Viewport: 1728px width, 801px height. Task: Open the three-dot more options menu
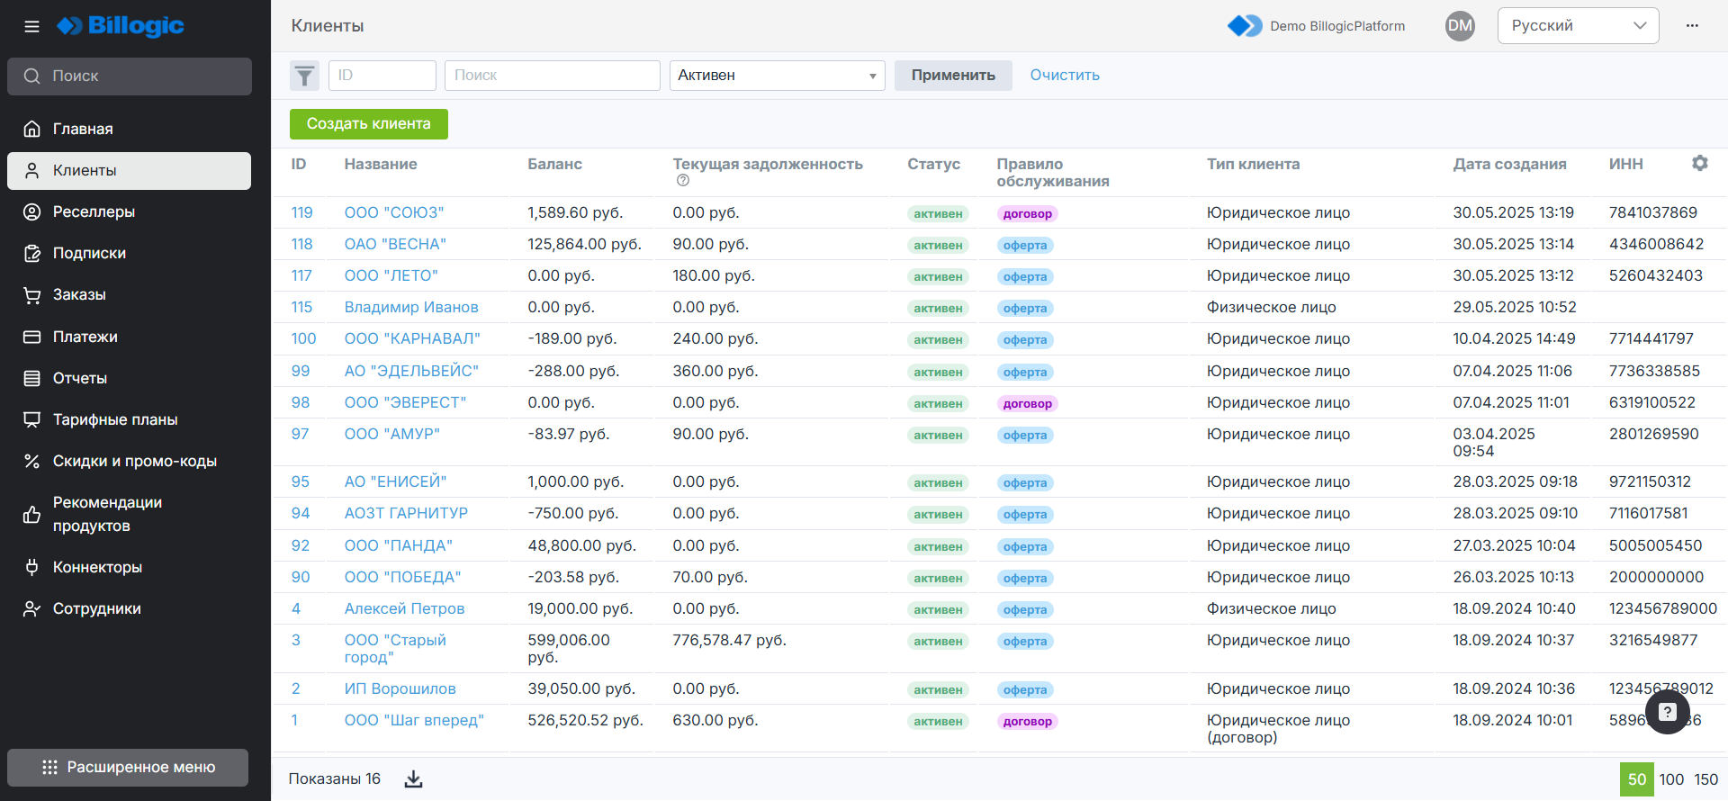click(x=1692, y=26)
